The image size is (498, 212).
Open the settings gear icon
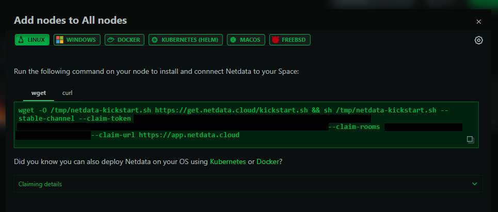tap(478, 40)
